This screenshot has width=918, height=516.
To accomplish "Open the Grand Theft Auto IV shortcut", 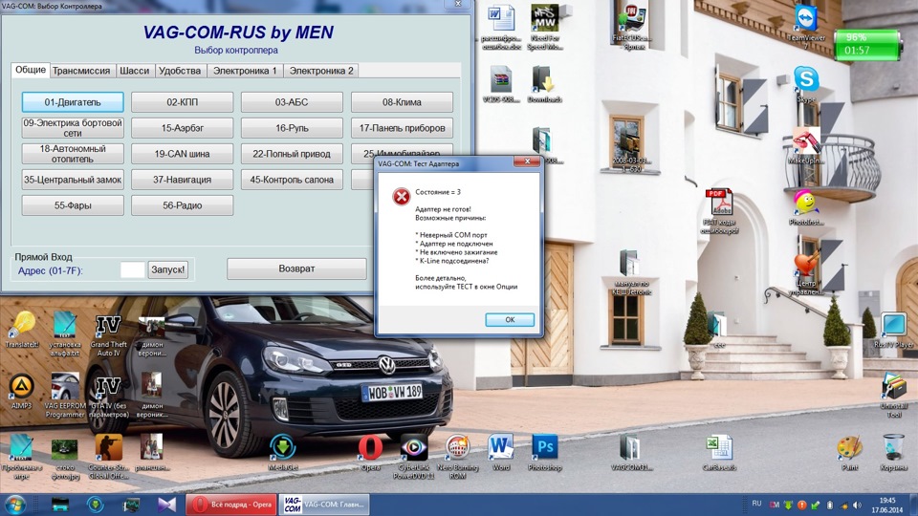I will (108, 335).
